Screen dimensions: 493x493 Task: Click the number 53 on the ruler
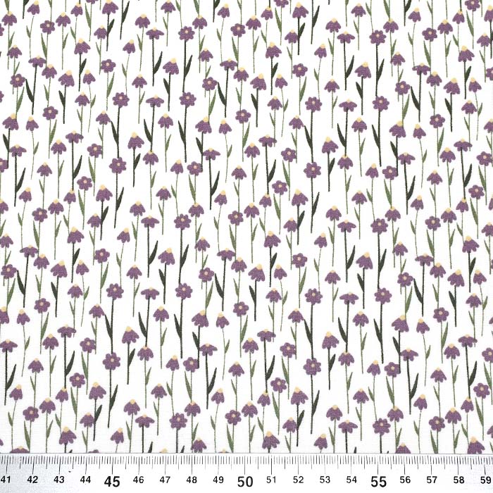click(x=326, y=479)
